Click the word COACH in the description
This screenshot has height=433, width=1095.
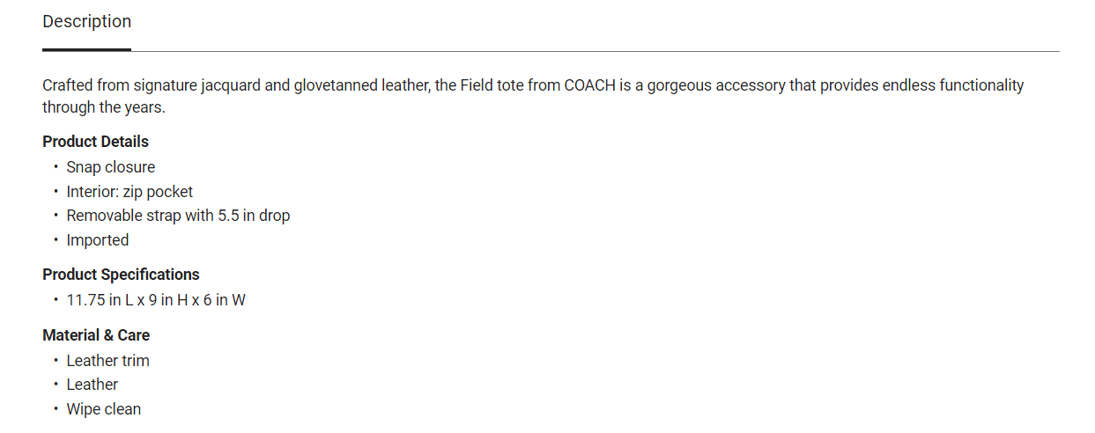coord(589,86)
